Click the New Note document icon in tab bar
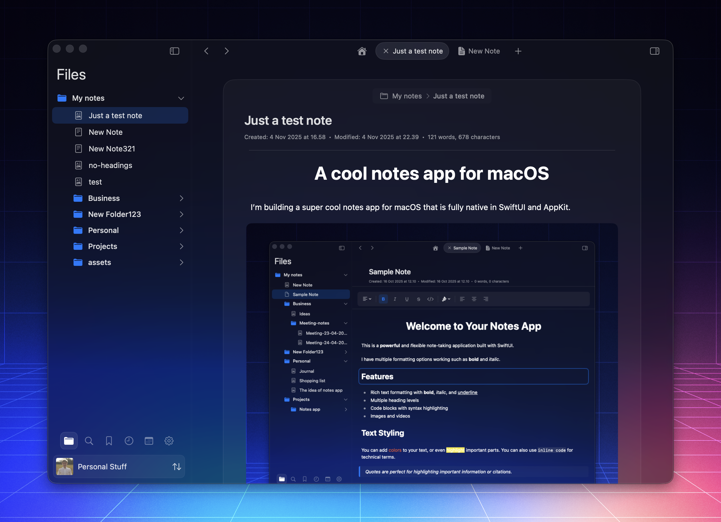Image resolution: width=721 pixels, height=522 pixels. coord(461,51)
